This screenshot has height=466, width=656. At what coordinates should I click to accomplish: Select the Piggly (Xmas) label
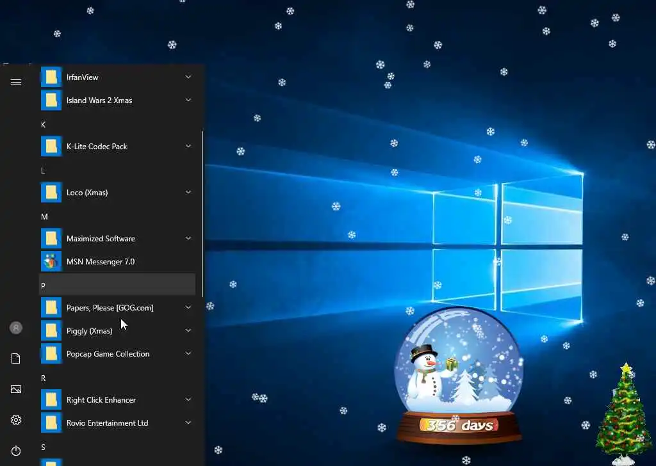coord(90,331)
